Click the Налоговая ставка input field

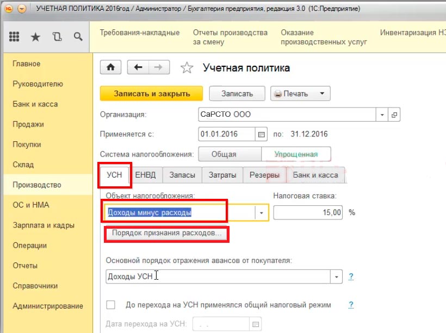308,212
